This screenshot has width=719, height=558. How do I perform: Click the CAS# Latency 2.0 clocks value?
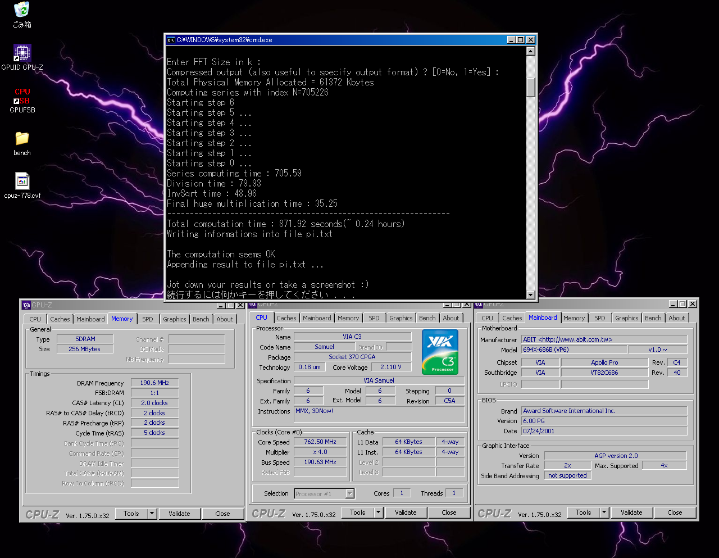[154, 403]
